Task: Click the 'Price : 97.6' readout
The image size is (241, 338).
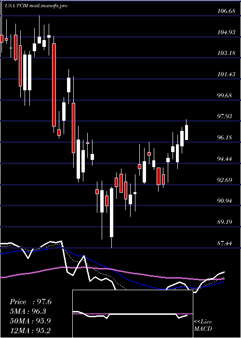Action: 30,302
